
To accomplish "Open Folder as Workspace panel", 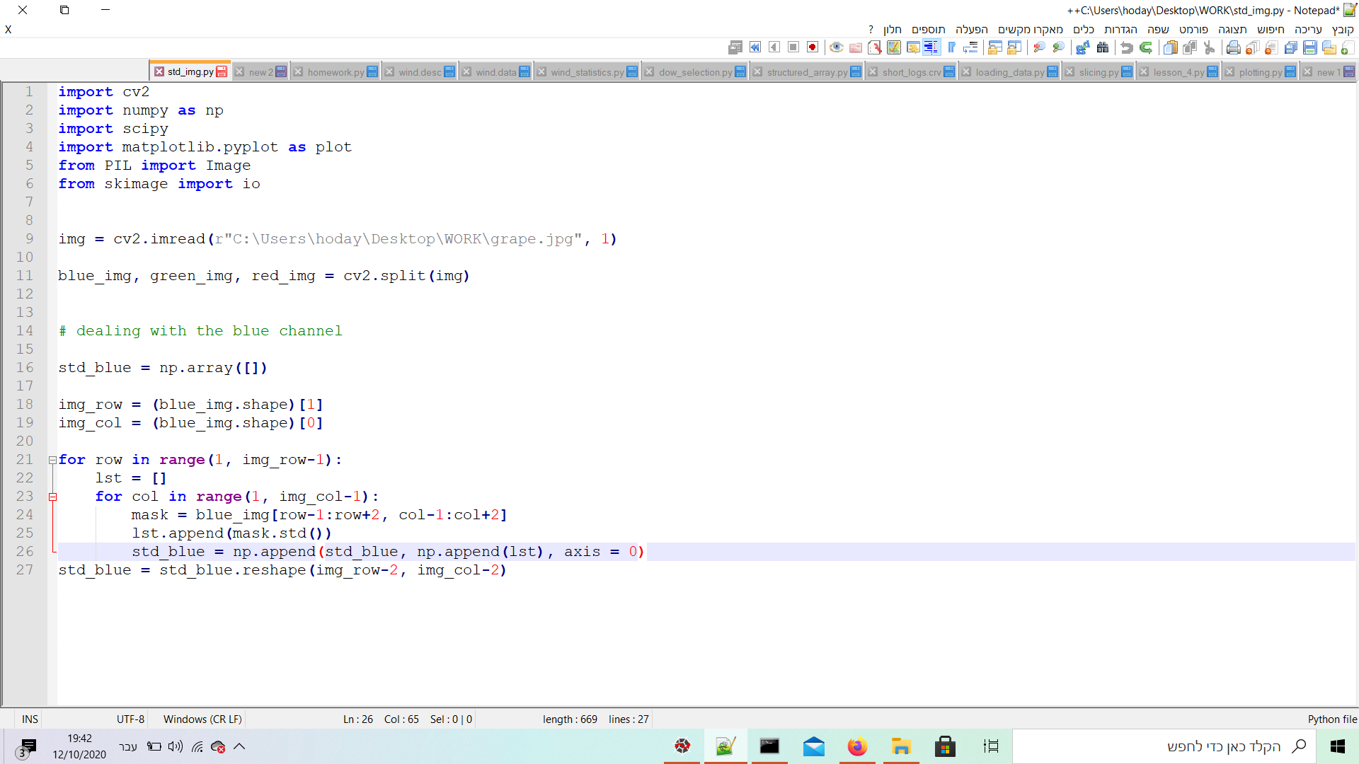I will tap(856, 47).
